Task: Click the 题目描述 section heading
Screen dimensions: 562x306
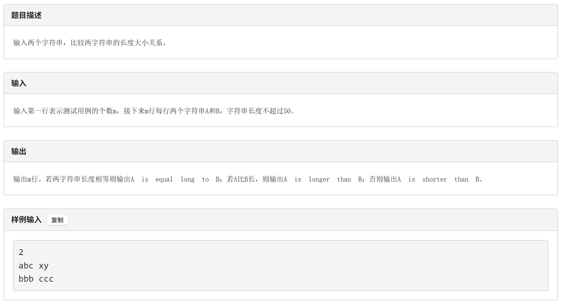Action: click(x=26, y=15)
